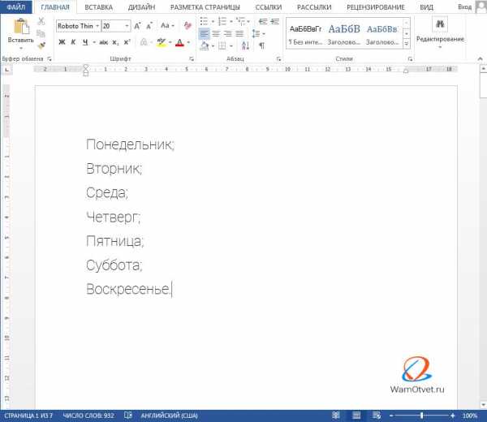
Task: Click the multilevel list icon
Action: point(240,21)
